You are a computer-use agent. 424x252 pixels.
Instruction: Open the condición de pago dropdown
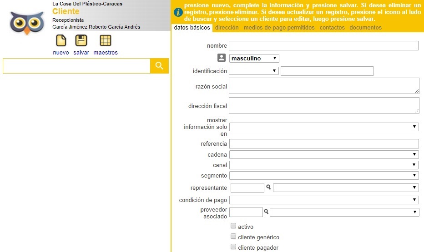coord(324,200)
